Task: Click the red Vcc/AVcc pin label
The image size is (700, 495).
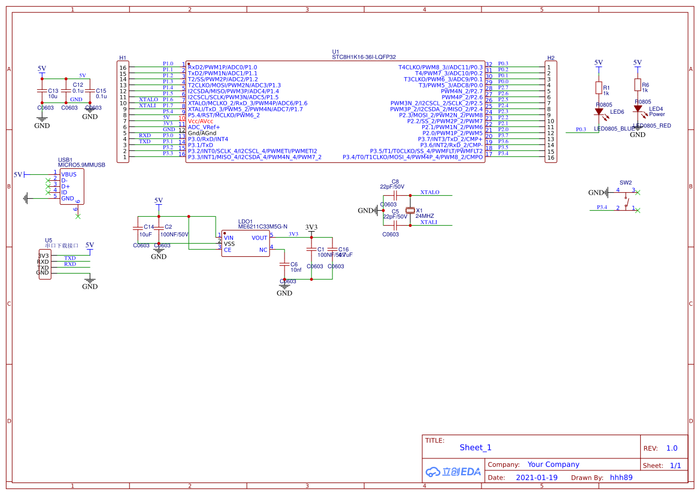Action: (200, 121)
